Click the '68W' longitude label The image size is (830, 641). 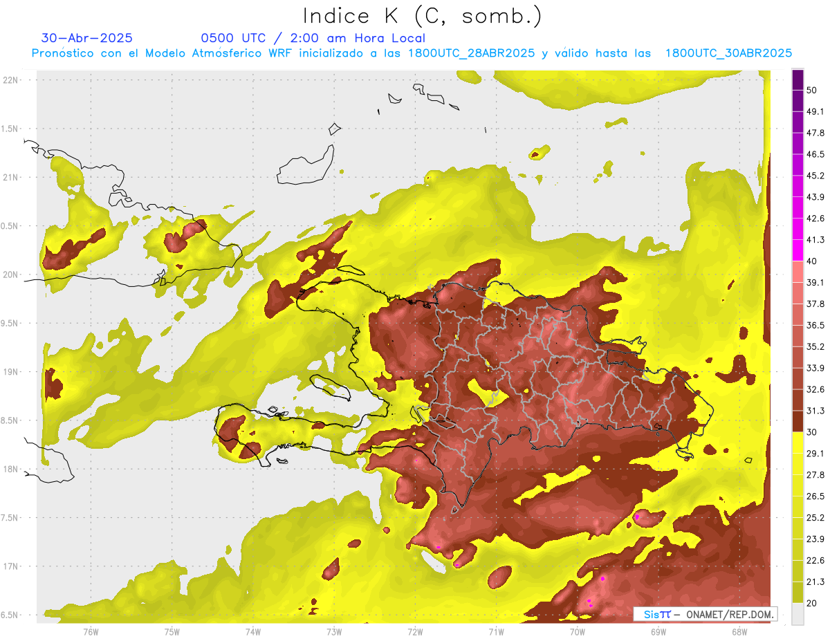point(739,632)
